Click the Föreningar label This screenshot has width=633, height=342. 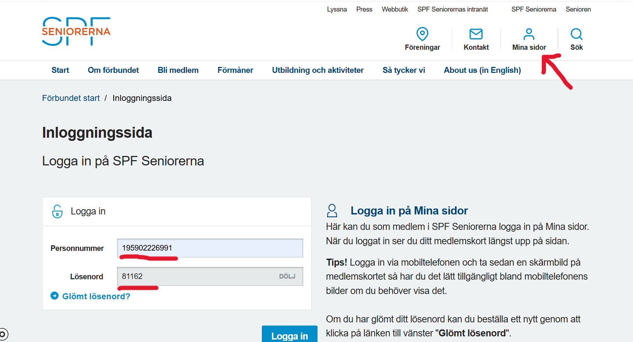422,47
